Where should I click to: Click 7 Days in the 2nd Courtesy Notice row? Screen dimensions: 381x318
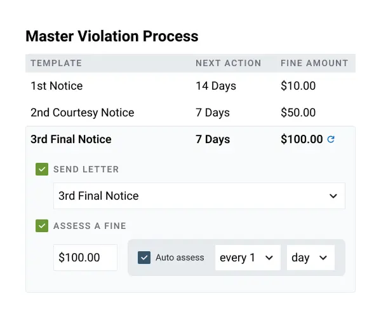click(213, 113)
